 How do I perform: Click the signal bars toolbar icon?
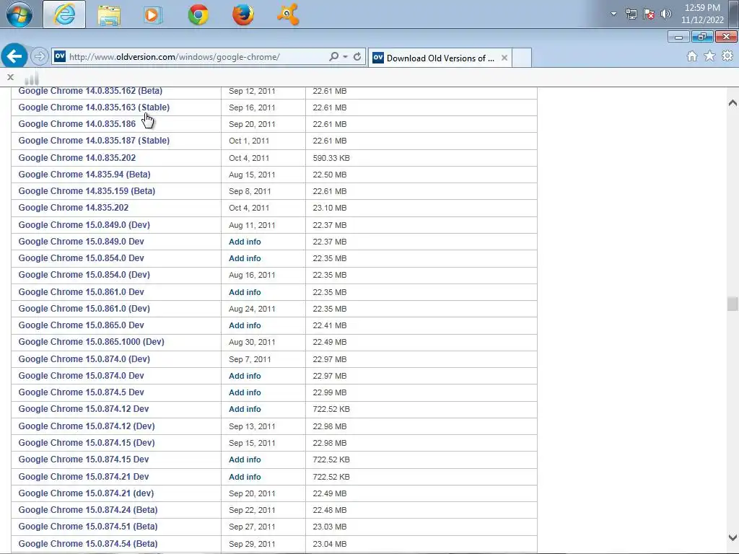click(x=32, y=78)
